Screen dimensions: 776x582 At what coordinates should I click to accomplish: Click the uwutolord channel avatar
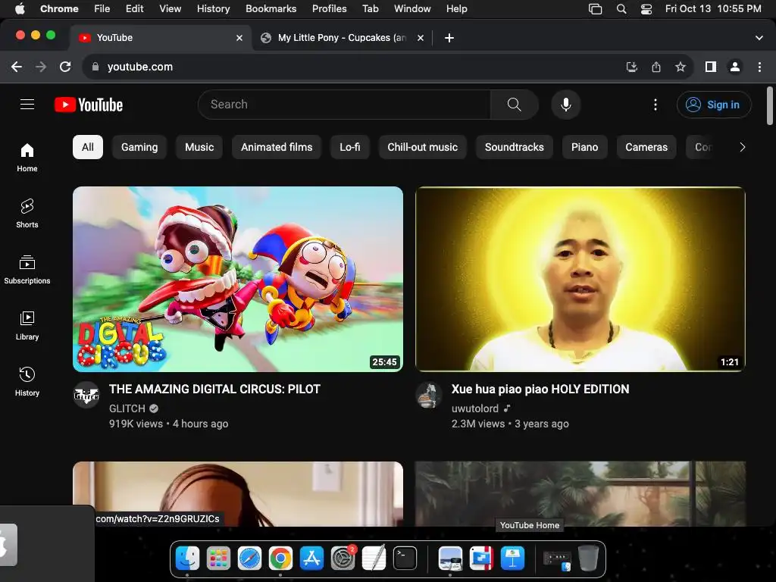click(429, 394)
